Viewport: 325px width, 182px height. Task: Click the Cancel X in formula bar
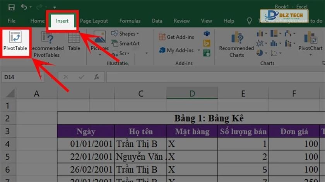click(x=66, y=77)
